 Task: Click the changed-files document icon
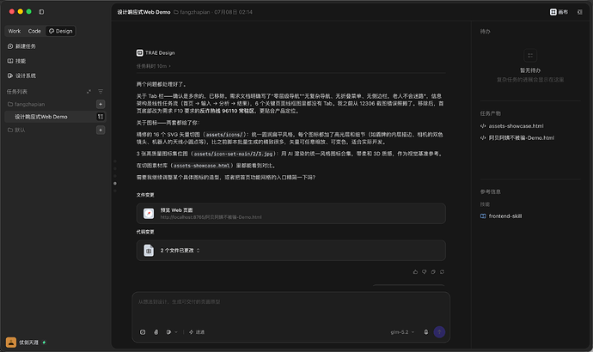[x=149, y=251]
